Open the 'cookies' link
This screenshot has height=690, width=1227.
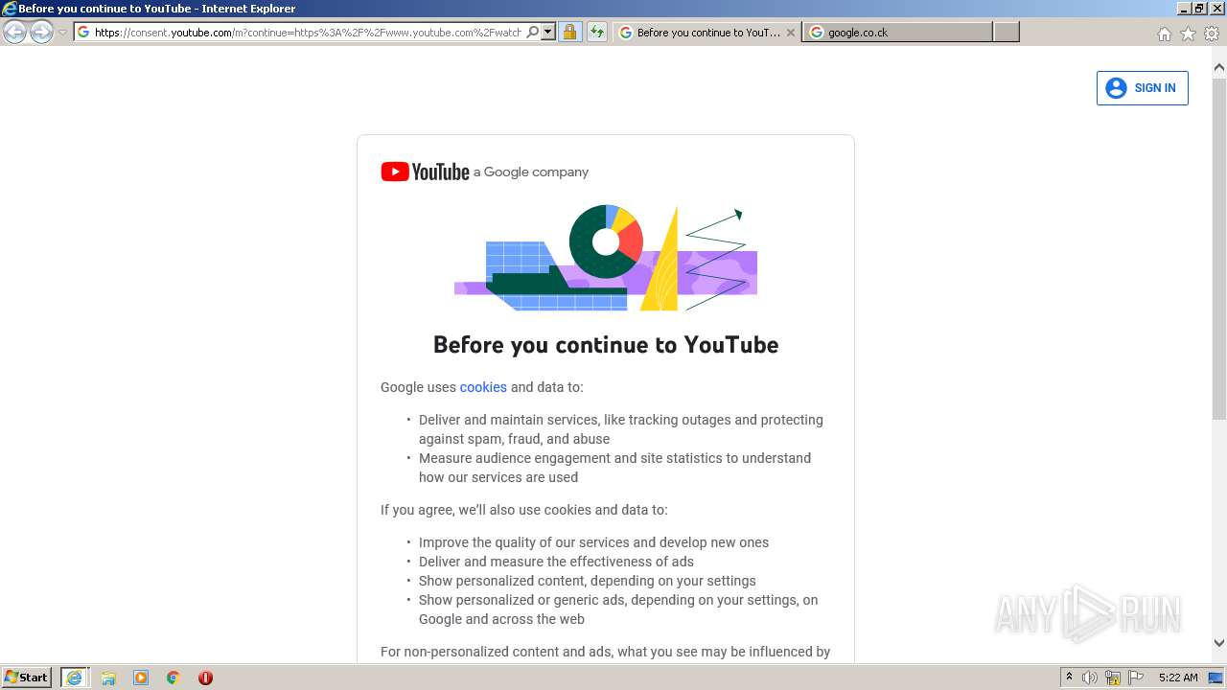483,387
